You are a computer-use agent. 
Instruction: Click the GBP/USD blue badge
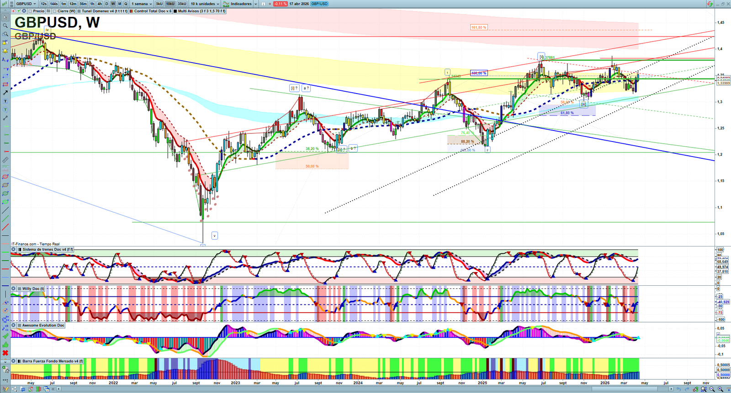(319, 4)
